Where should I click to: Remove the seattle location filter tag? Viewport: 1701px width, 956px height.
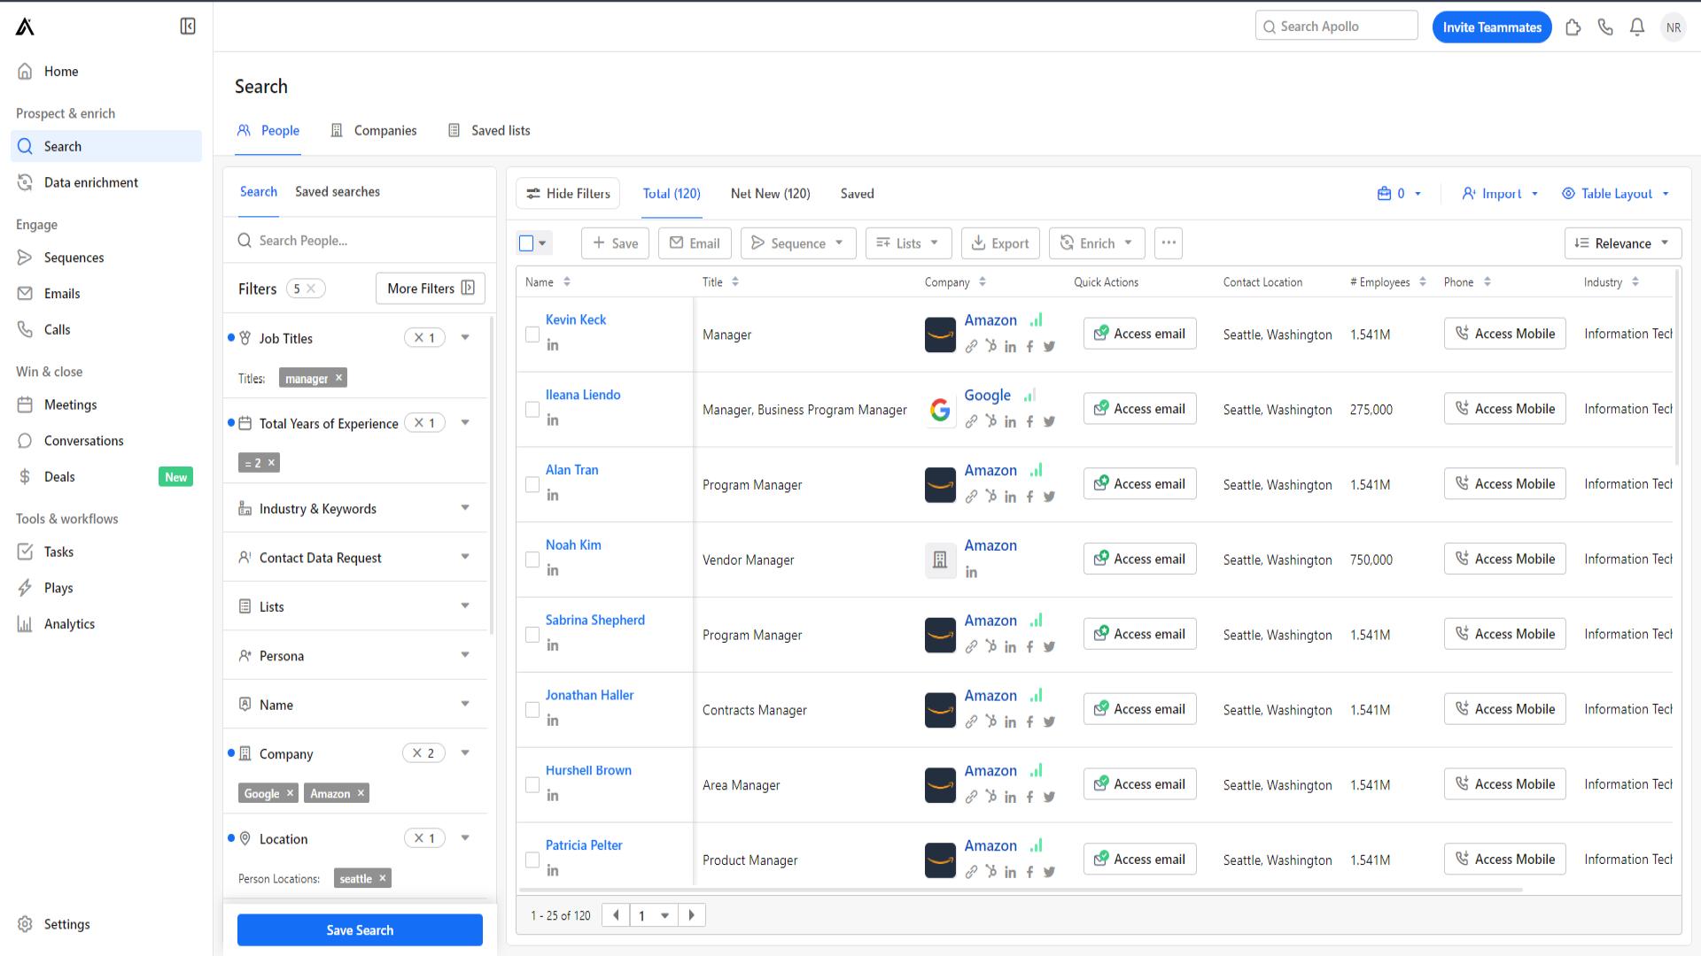pyautogui.click(x=383, y=878)
